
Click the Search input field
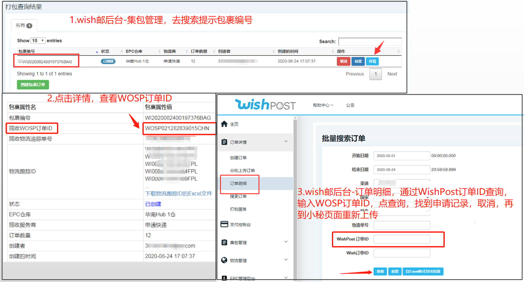point(370,41)
